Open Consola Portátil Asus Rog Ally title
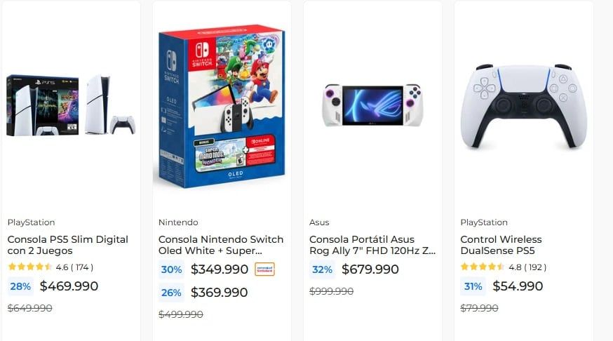Image resolution: width=613 pixels, height=341 pixels. (372, 245)
